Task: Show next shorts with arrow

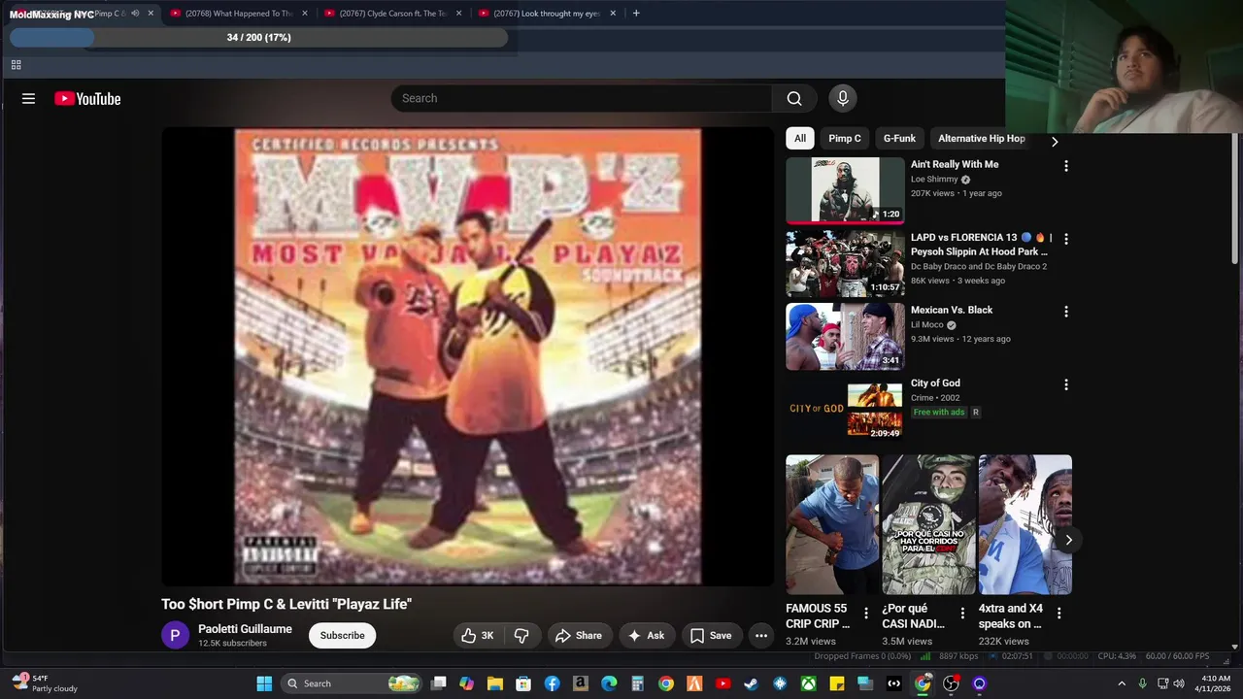Action: pyautogui.click(x=1068, y=540)
